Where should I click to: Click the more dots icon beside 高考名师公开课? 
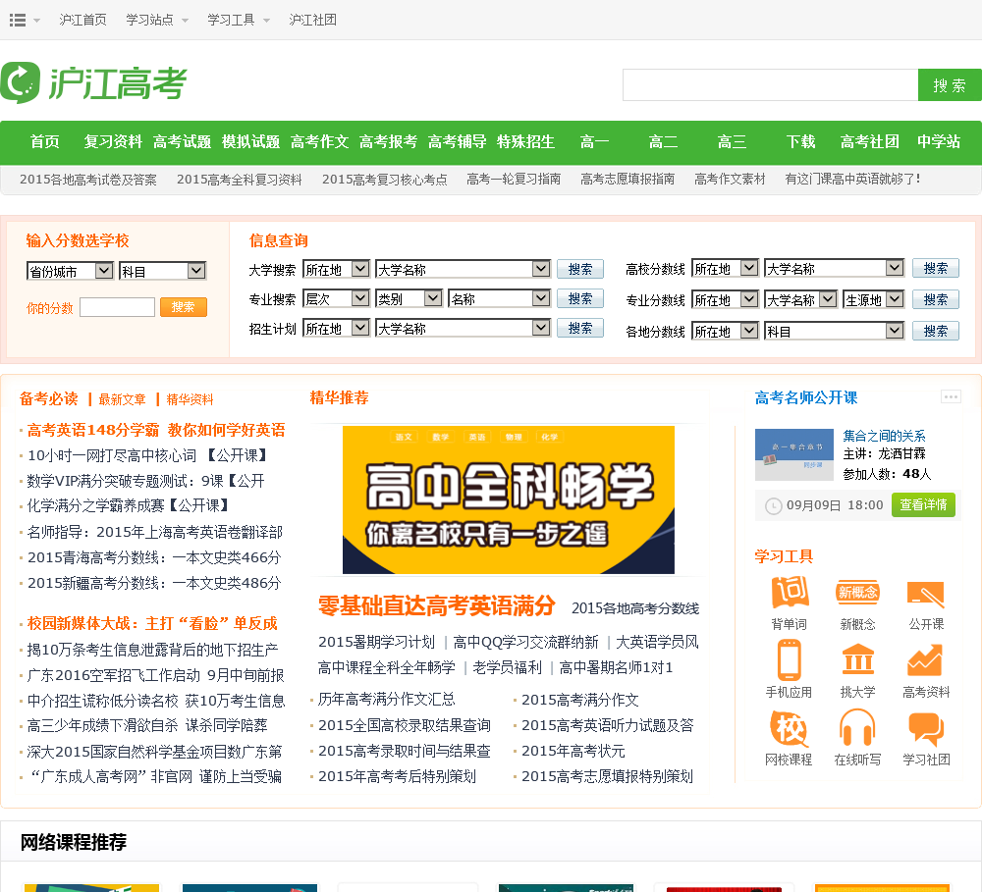pyautogui.click(x=951, y=396)
